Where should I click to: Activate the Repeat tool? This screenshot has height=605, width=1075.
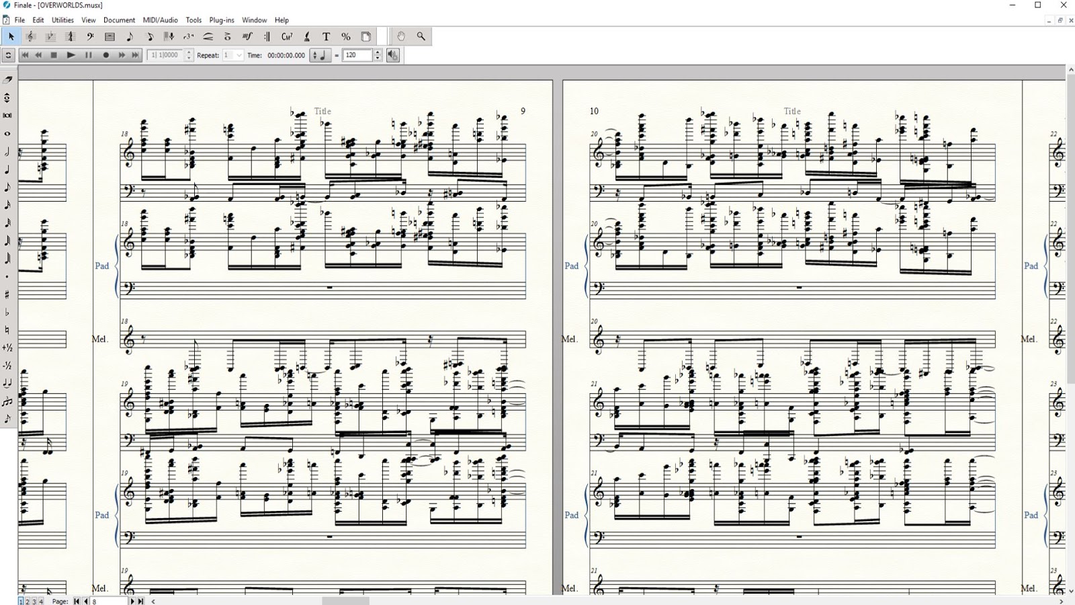267,36
